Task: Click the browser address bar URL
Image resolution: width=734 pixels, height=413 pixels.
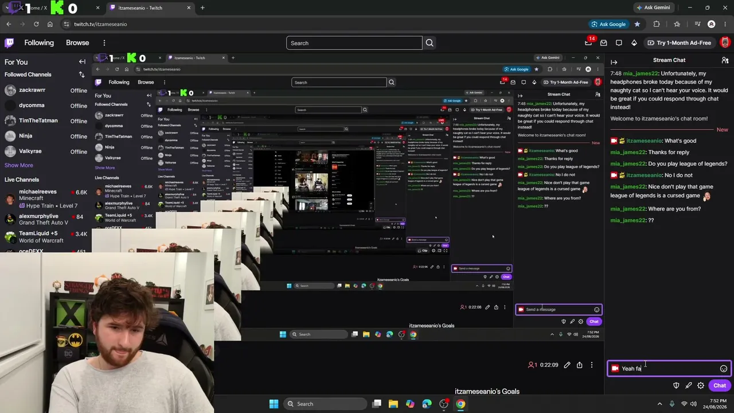Action: [100, 24]
